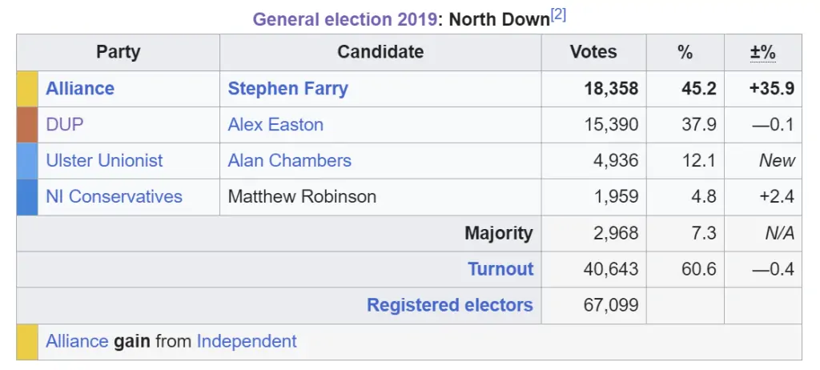Click the ±% column header abbreviation
Image resolution: width=820 pixels, height=370 pixels.
763,52
